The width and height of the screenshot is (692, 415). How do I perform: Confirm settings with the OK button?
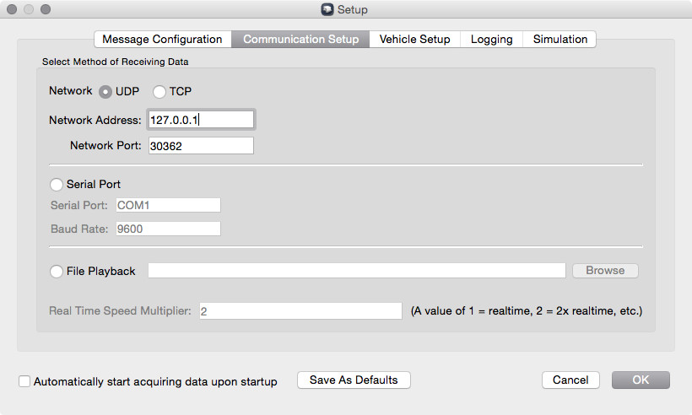(x=641, y=380)
